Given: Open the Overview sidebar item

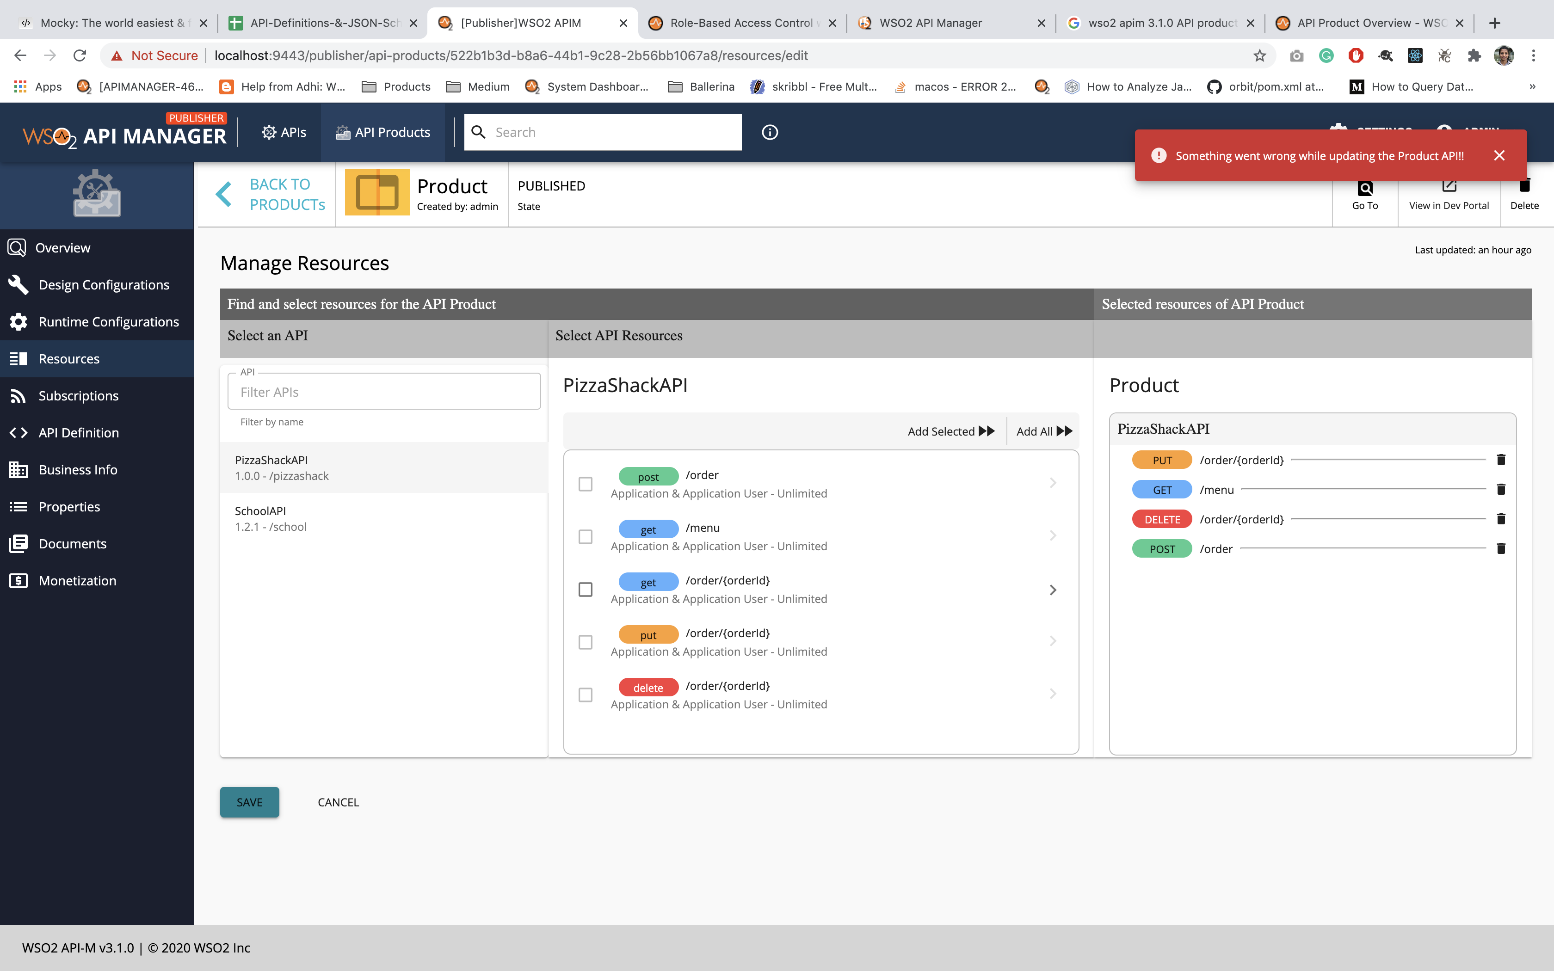Looking at the screenshot, I should tap(97, 248).
